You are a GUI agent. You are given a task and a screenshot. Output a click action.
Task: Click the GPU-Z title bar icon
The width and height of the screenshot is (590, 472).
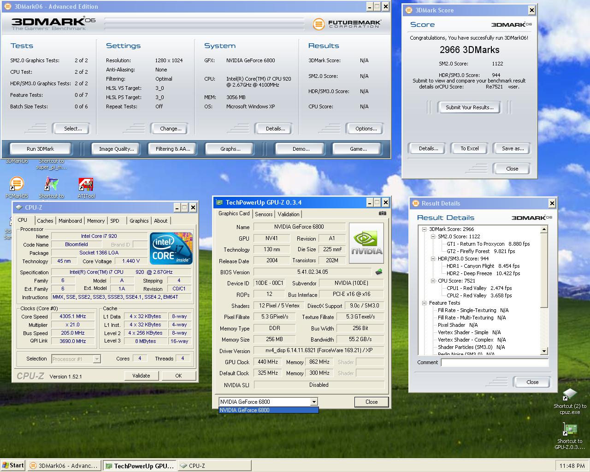click(219, 202)
